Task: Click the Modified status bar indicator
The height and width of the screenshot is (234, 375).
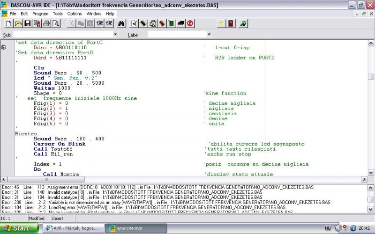Action: pos(37,218)
